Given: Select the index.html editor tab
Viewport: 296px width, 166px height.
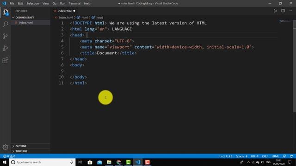Looking at the screenshot, I should (x=64, y=11).
